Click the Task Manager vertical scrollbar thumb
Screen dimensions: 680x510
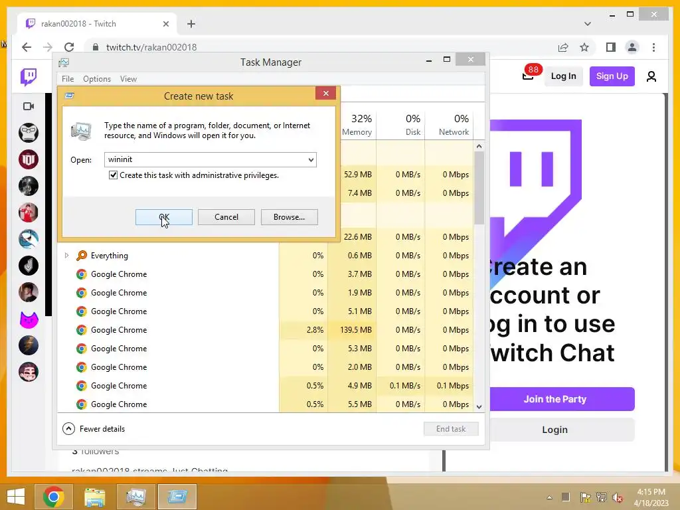point(479,188)
